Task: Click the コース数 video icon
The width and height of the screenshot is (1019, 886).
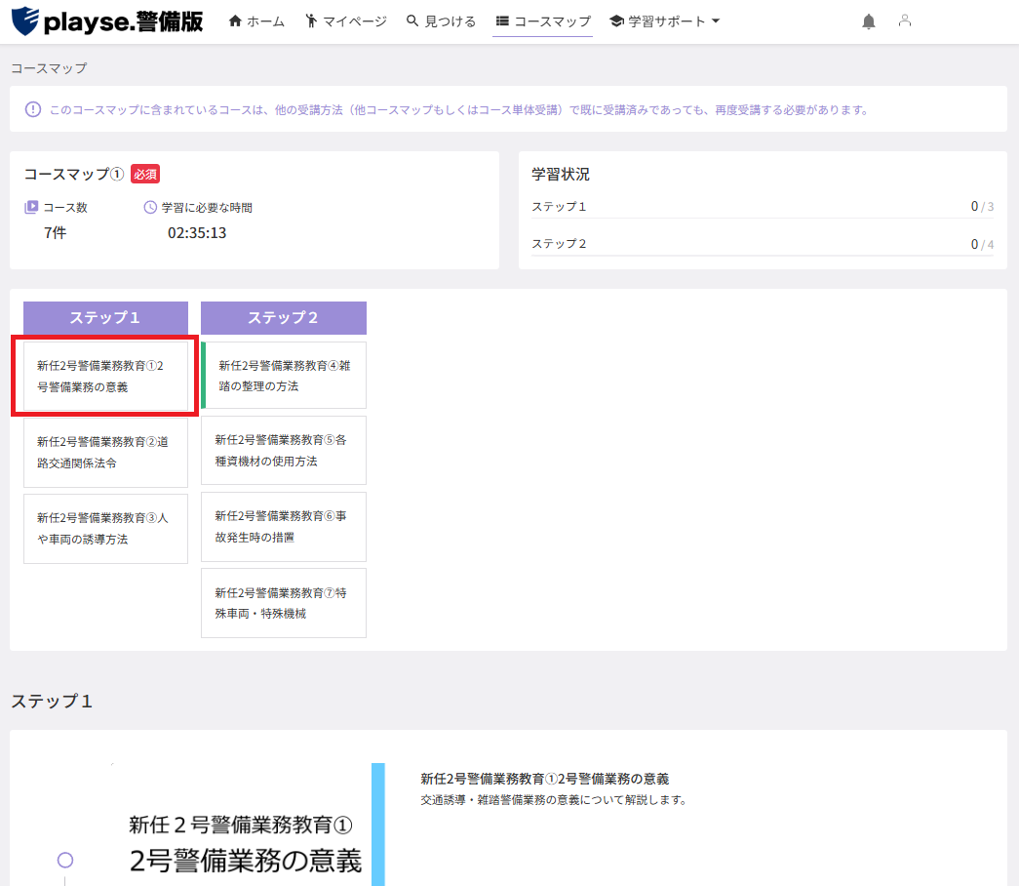Action: (x=31, y=207)
